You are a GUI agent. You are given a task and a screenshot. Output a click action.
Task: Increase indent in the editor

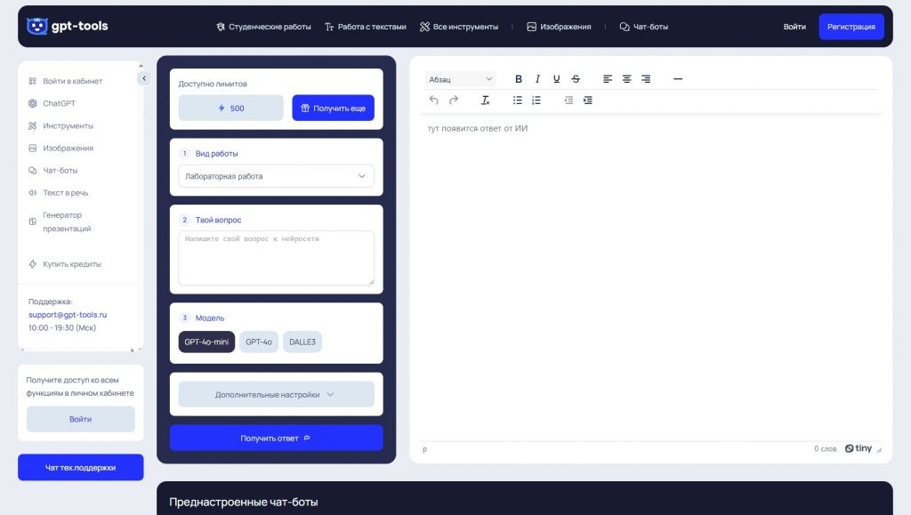click(x=587, y=101)
